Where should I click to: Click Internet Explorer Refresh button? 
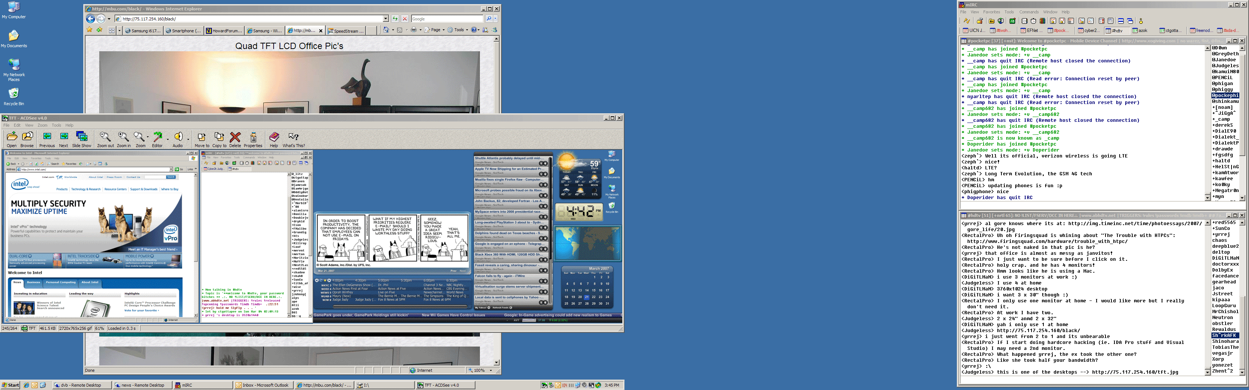[395, 19]
